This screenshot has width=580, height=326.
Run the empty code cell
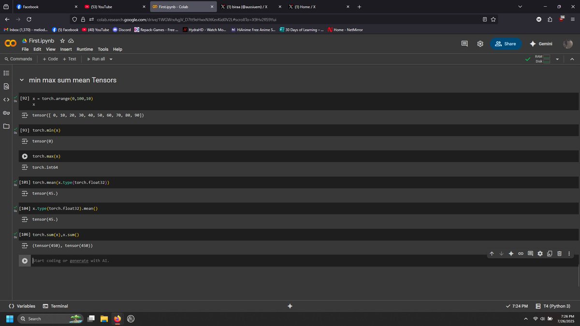pyautogui.click(x=25, y=261)
